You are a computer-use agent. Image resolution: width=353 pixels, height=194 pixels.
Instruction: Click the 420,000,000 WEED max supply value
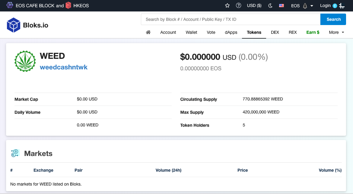261,112
